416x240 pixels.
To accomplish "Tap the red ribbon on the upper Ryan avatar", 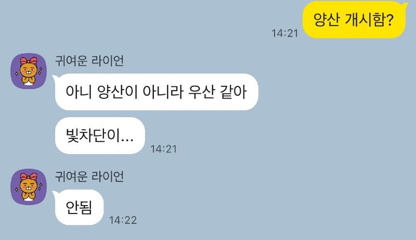I will (29, 60).
